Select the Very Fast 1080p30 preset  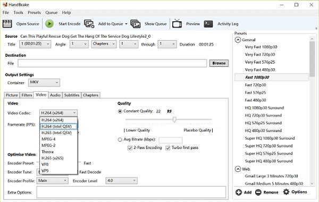(261, 47)
